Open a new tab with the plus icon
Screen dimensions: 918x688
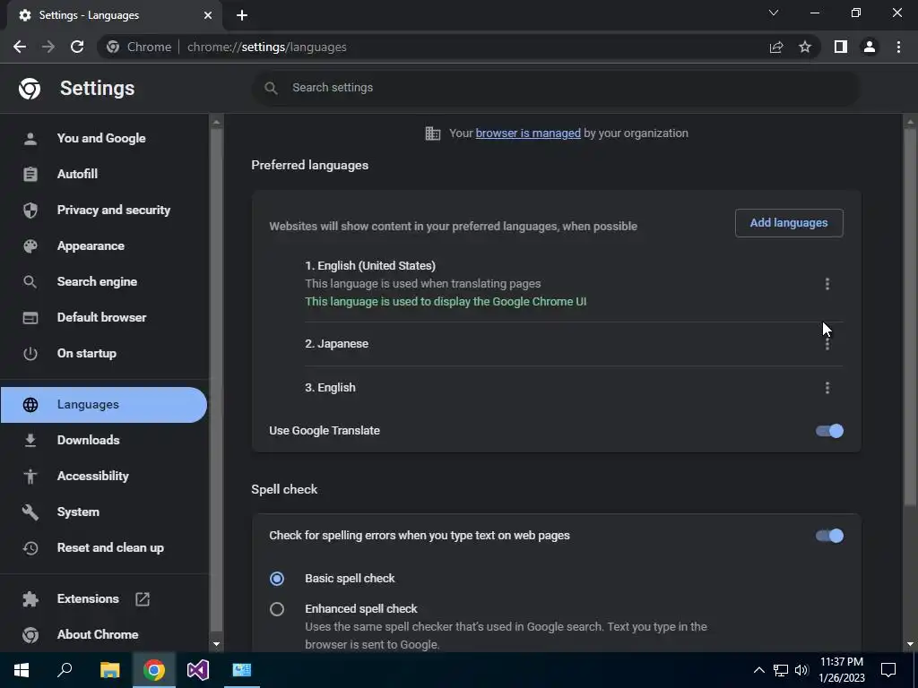tap(242, 15)
